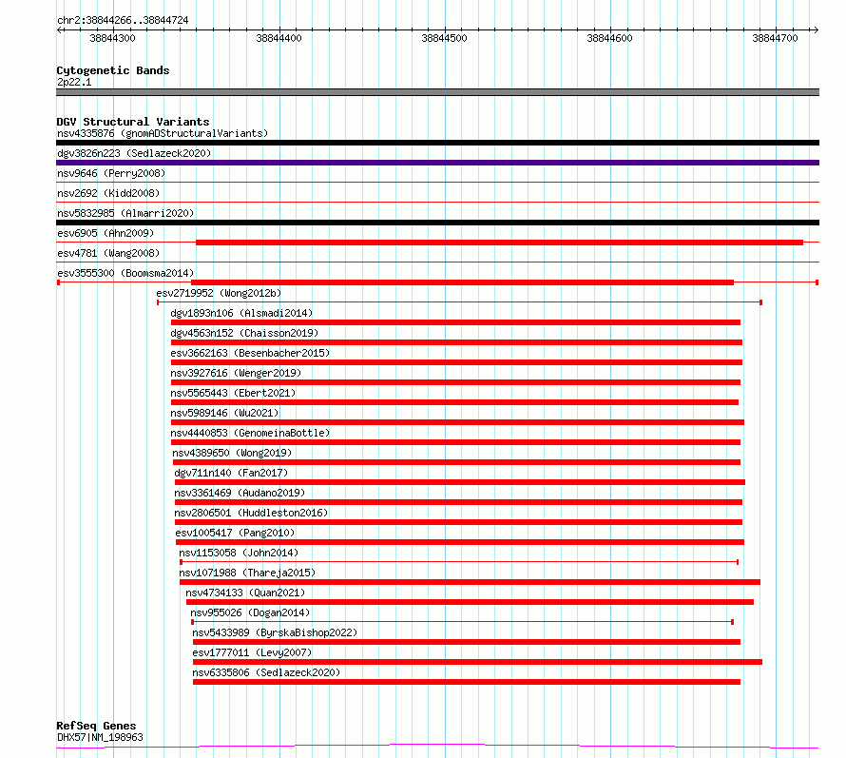Open variant nsv2806501 (Huddleston2016)
This screenshot has width=846, height=758.
pos(251,513)
